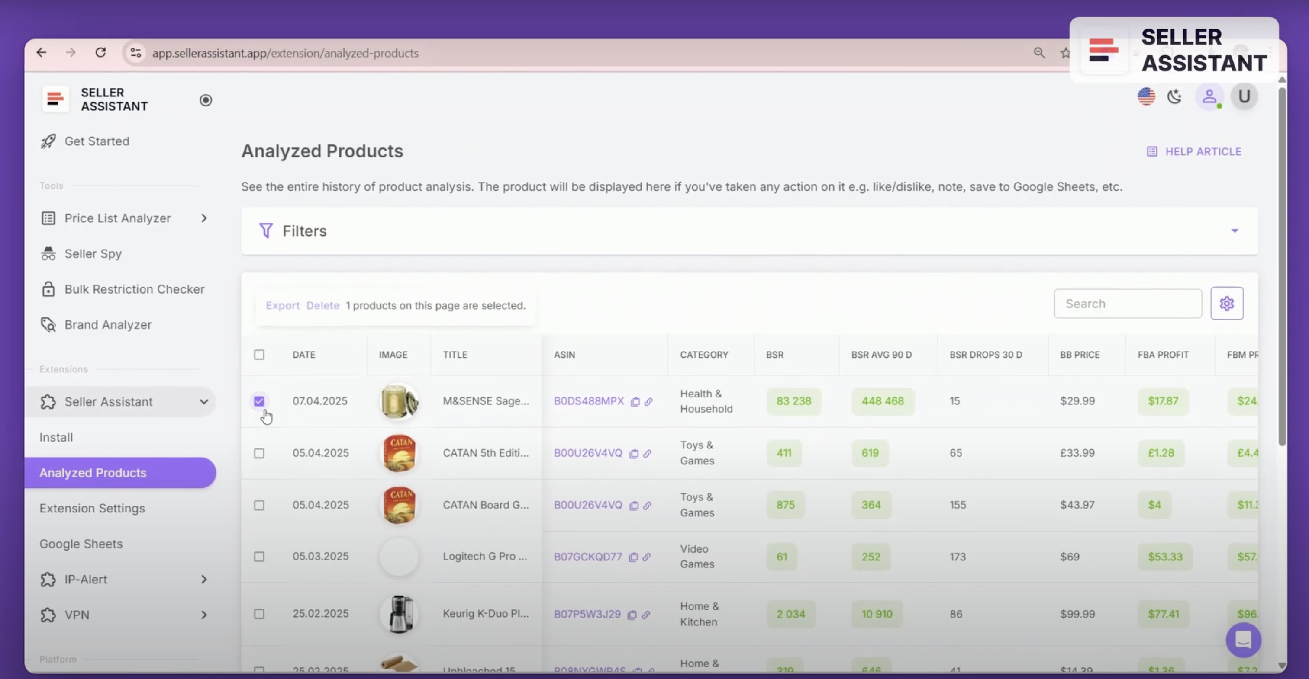Open the chat support bubble
The height and width of the screenshot is (679, 1309).
tap(1244, 640)
